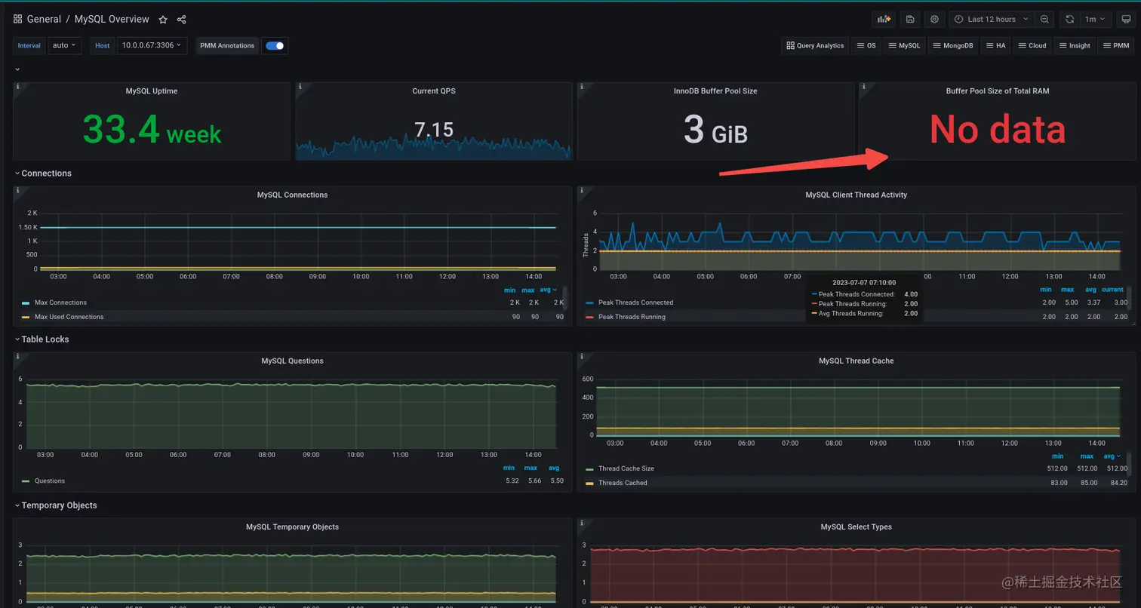Open the Last 12 hours time picker

tap(990, 20)
